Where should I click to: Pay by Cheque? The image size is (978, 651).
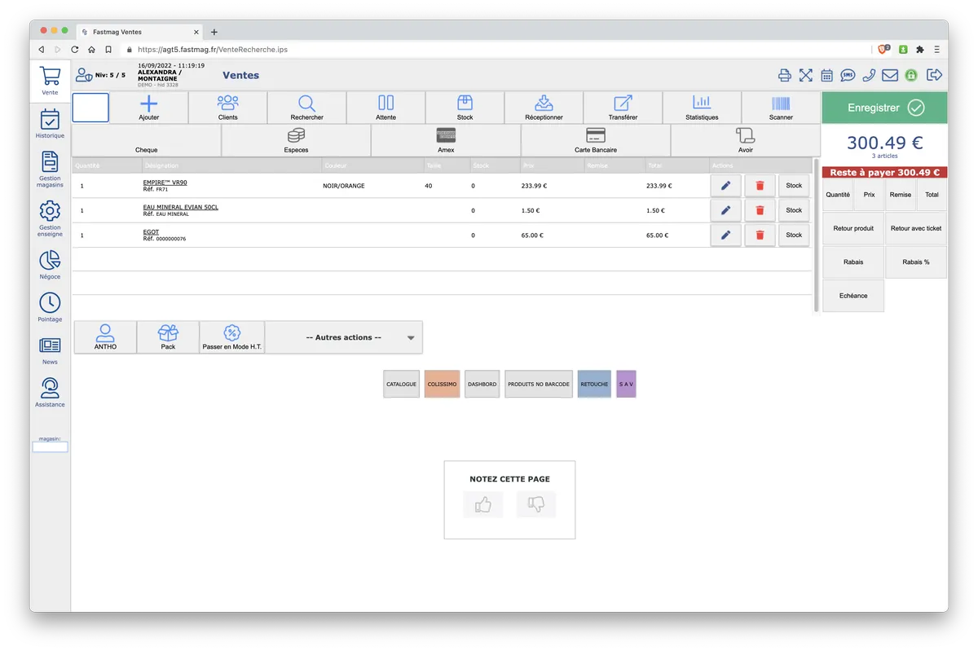tap(147, 140)
